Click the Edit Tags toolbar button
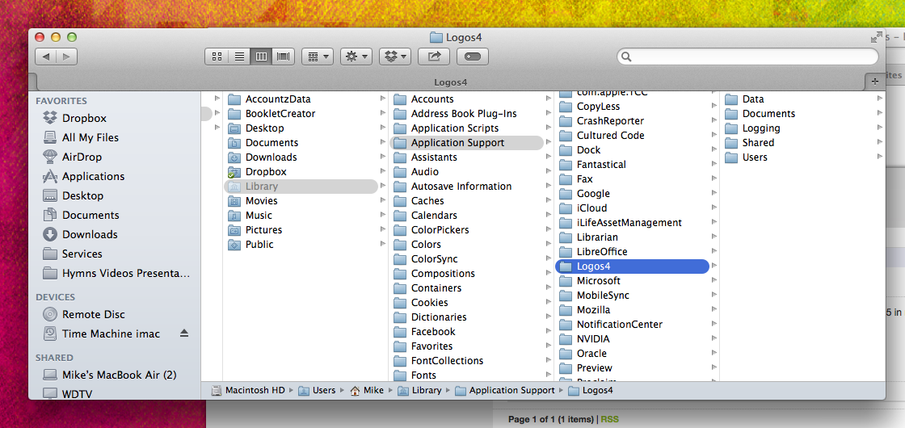The image size is (905, 428). click(x=473, y=57)
